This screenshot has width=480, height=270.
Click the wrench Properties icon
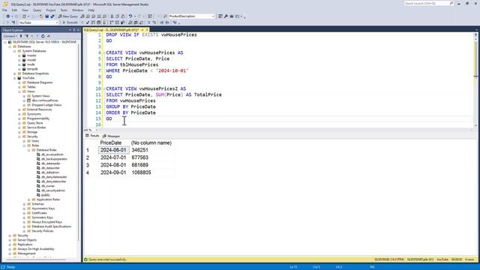click(226, 16)
